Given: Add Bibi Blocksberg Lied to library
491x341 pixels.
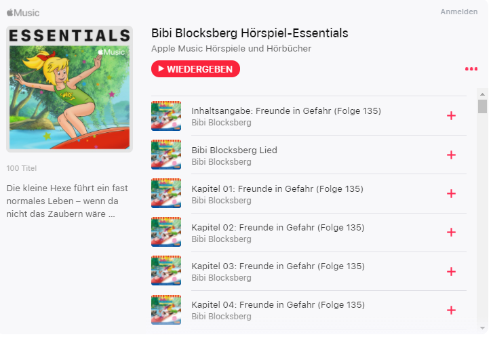Looking at the screenshot, I should [451, 155].
